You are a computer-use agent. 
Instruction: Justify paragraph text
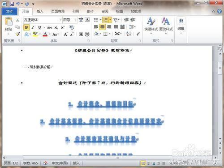click(116, 27)
